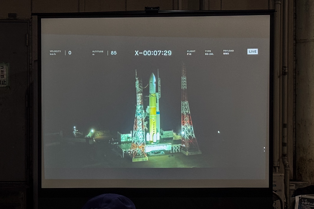Image resolution: width=314 pixels, height=209 pixels.
Task: Click the ALTITUDE m label
Action: [98, 53]
